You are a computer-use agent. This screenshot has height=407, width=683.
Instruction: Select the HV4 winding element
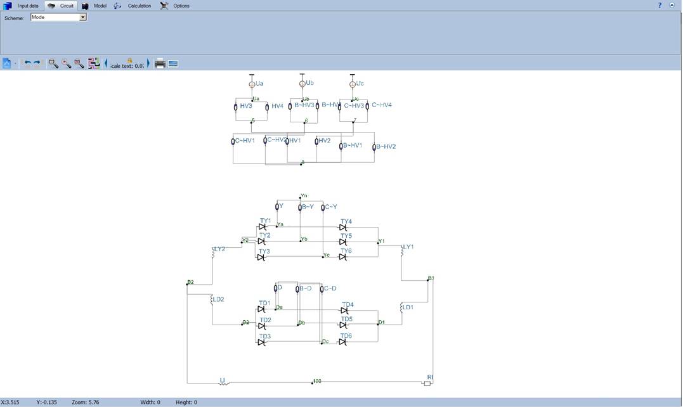(x=267, y=107)
